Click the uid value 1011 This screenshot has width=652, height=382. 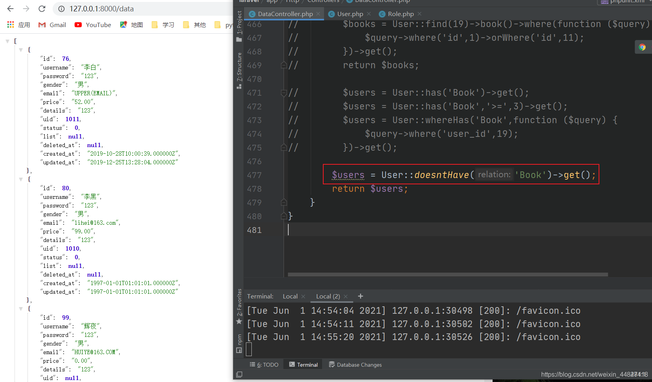[72, 119]
